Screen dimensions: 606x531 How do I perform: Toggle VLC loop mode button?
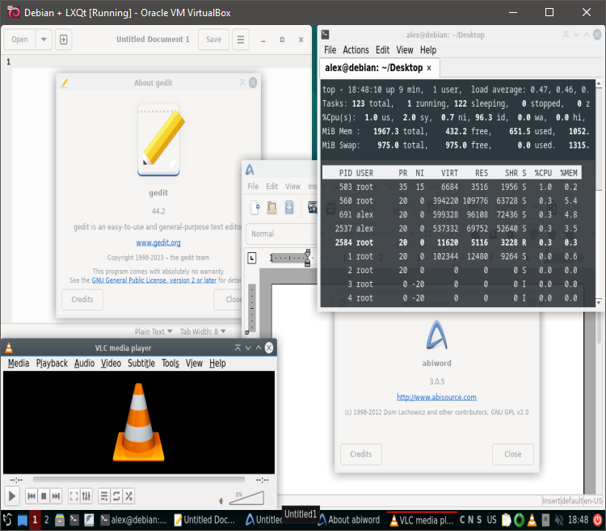click(x=116, y=495)
